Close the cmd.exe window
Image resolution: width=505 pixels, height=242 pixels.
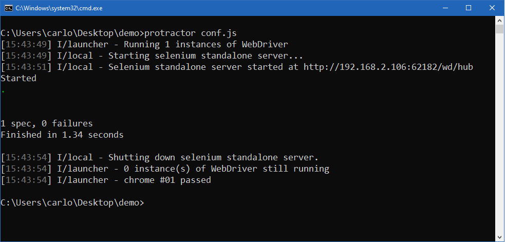pos(492,8)
